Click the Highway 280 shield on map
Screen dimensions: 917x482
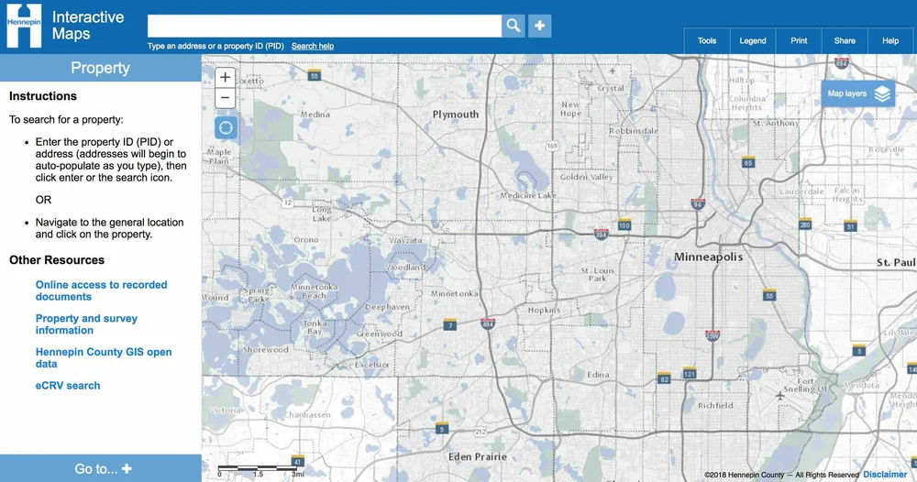click(805, 224)
